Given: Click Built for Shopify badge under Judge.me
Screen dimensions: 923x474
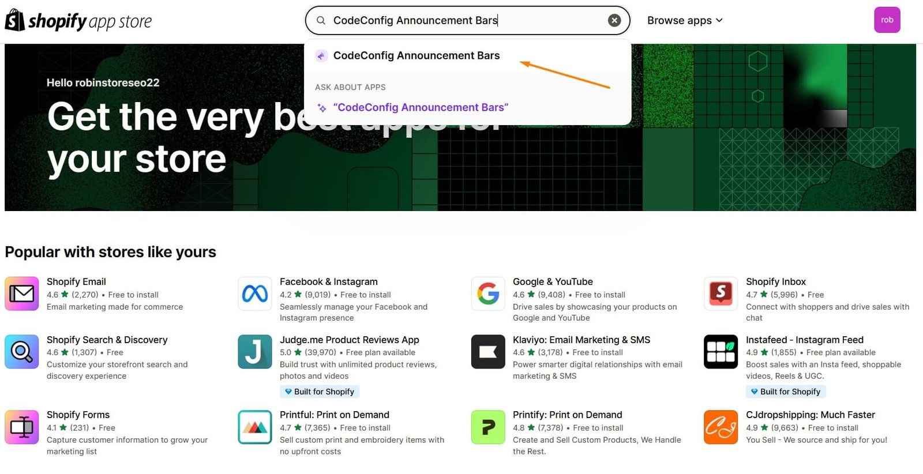Looking at the screenshot, I should pyautogui.click(x=320, y=392).
